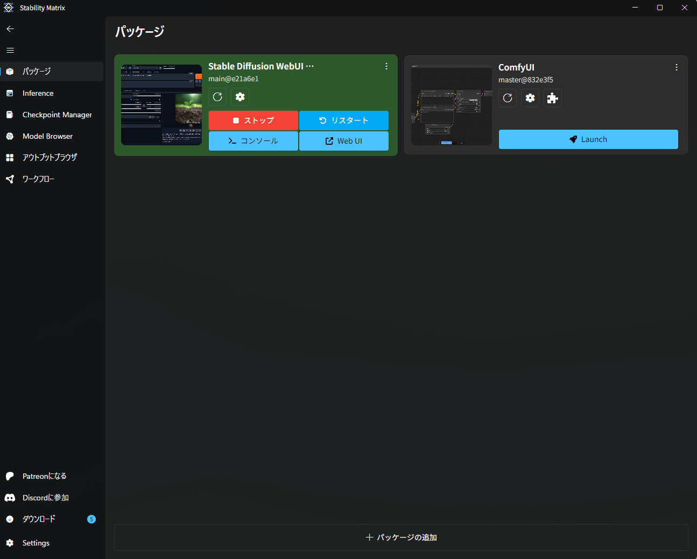Click the リスタート button
697x559 pixels.
[x=344, y=121]
